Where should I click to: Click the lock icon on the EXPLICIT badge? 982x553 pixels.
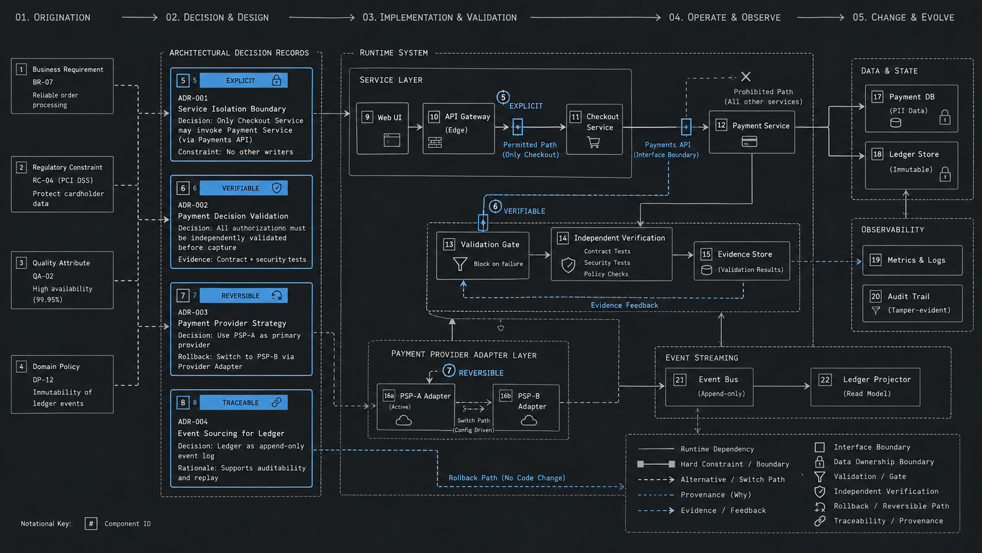pos(276,80)
